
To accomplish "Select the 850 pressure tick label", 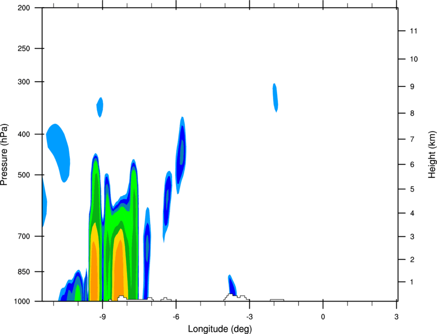I will (24, 272).
